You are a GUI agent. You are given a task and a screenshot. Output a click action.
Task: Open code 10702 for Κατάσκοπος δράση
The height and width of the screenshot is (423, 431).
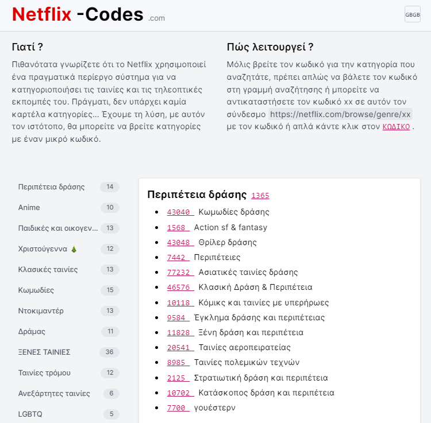tap(180, 393)
